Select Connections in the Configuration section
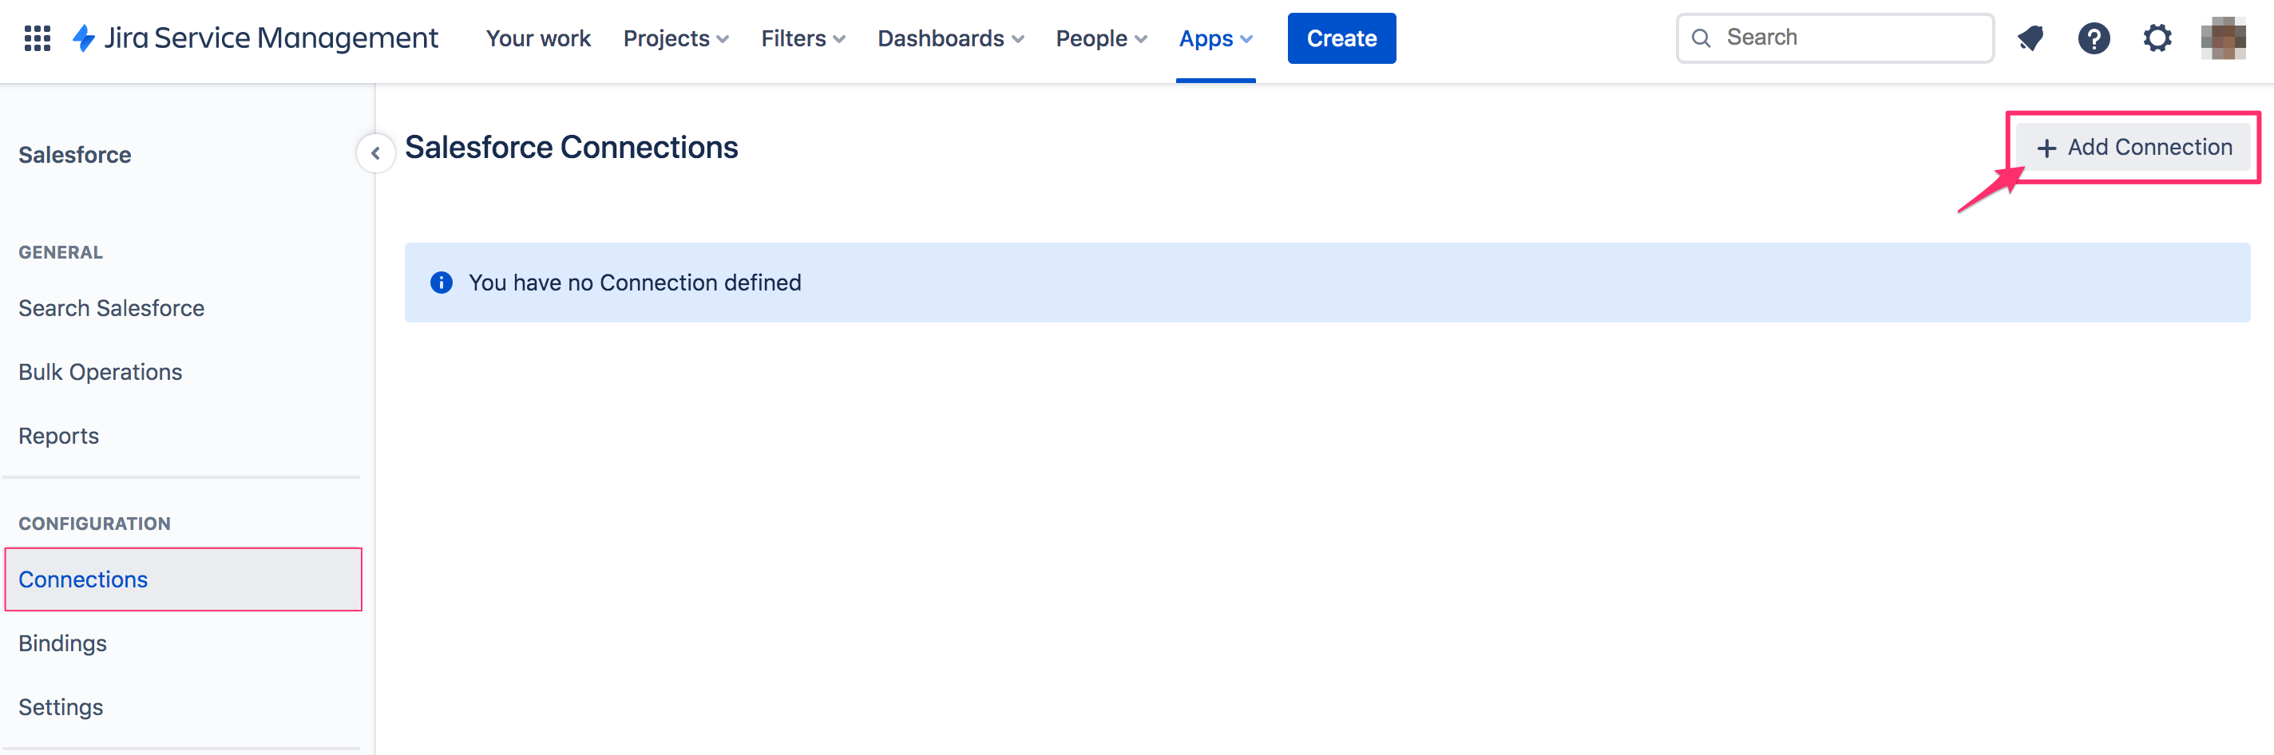The height and width of the screenshot is (755, 2274). (183, 579)
